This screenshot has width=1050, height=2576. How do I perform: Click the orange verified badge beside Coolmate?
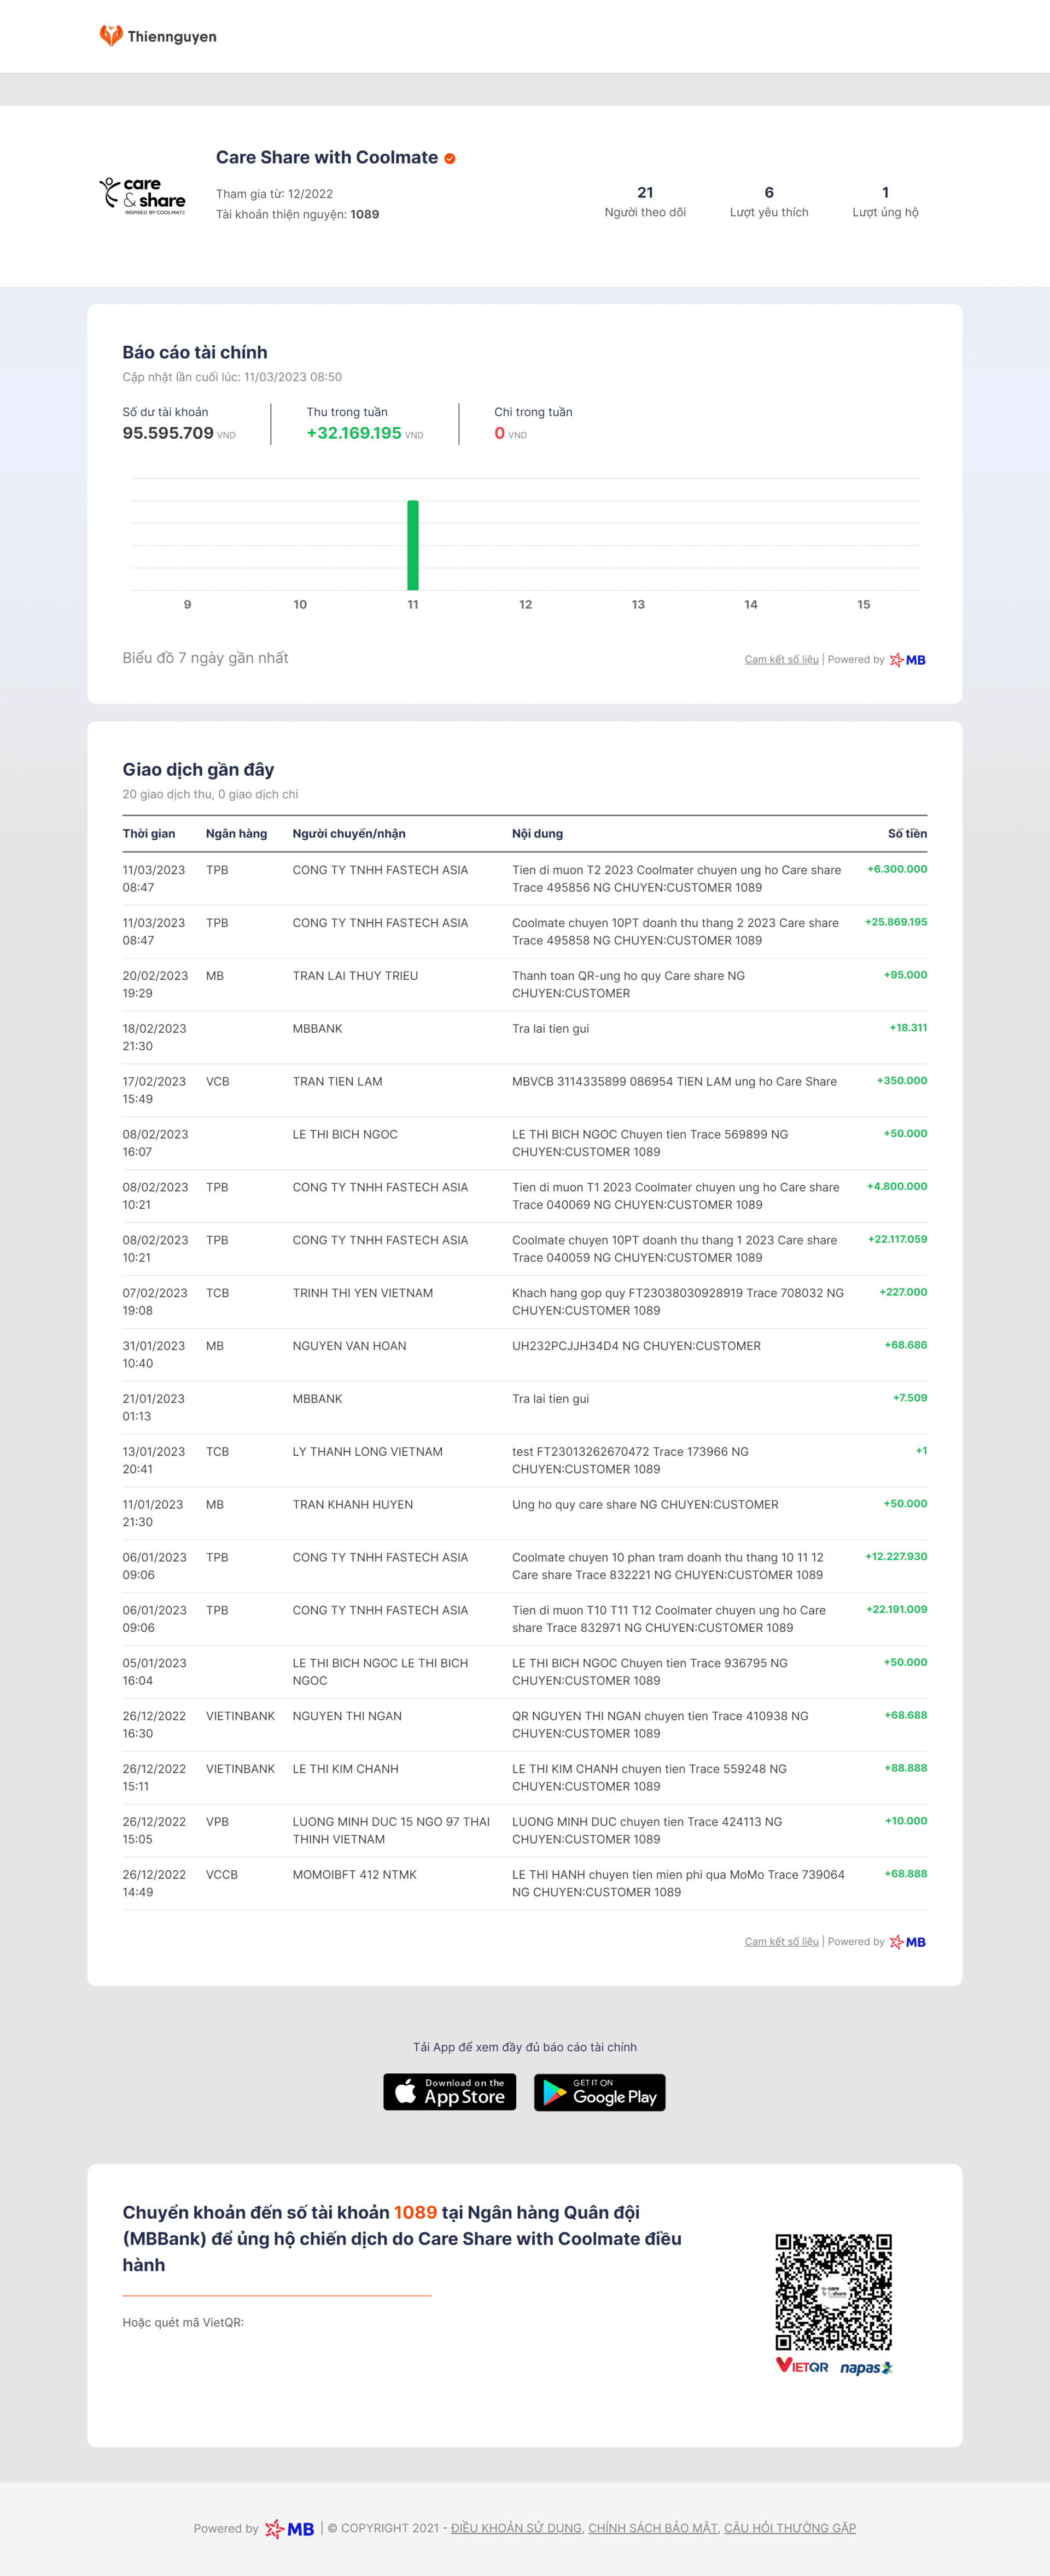click(450, 158)
